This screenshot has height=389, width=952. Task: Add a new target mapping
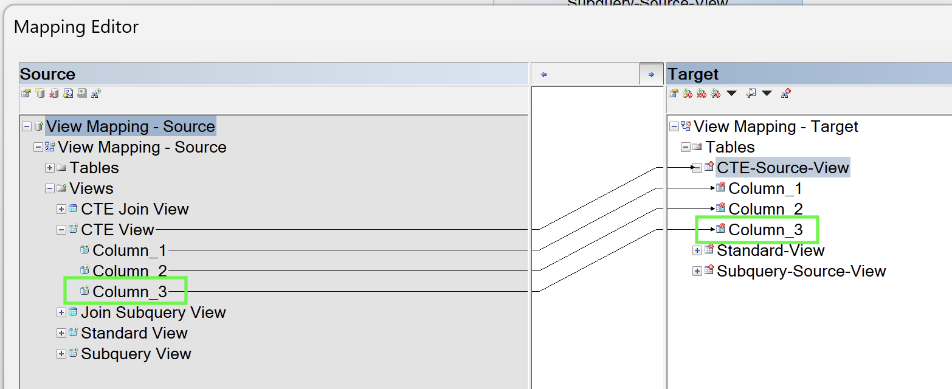pyautogui.click(x=687, y=92)
